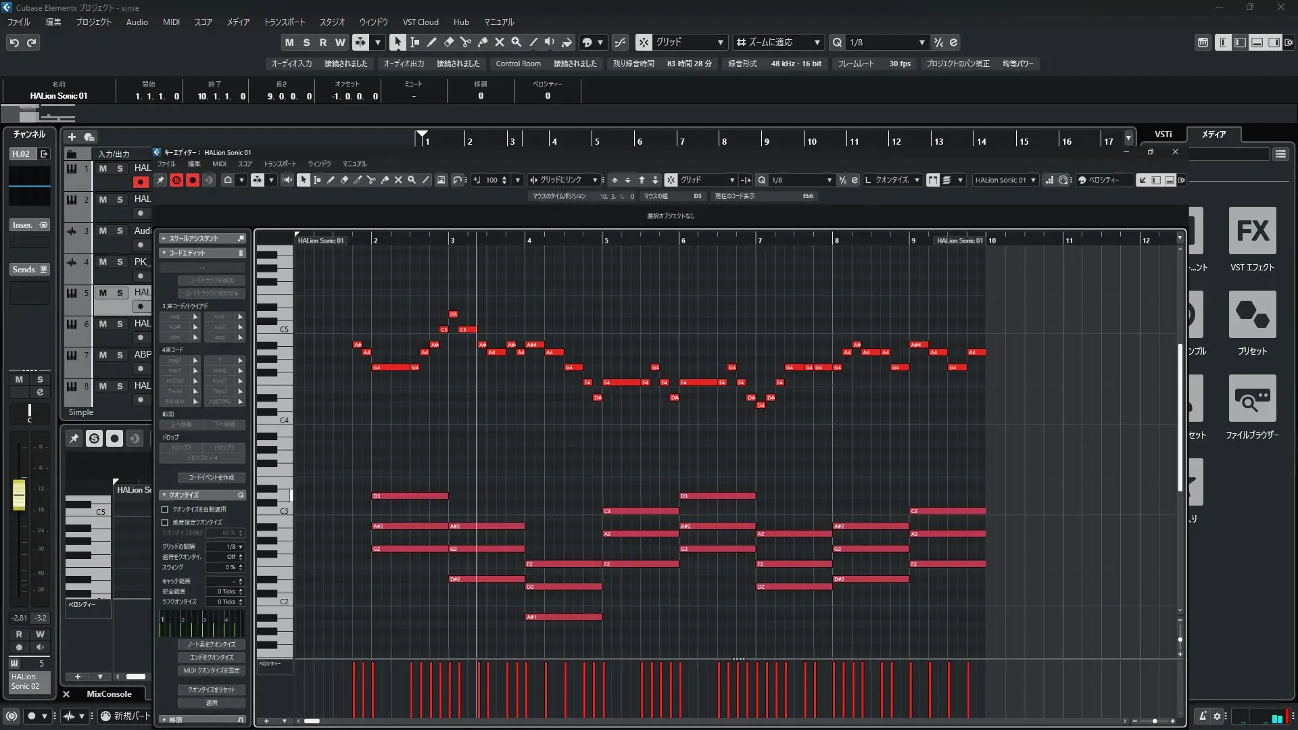Mute track 5 with its M button
The height and width of the screenshot is (730, 1298).
tap(103, 293)
